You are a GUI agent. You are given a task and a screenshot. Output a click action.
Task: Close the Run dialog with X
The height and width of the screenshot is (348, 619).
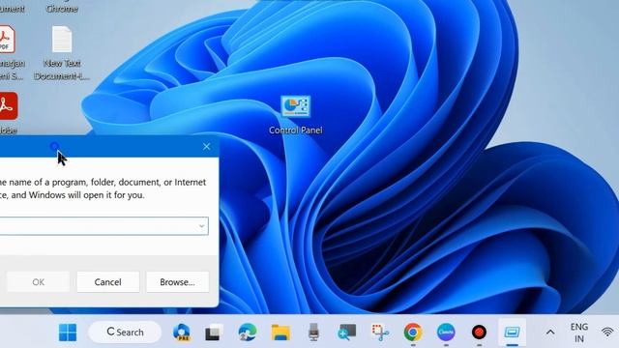coord(206,146)
